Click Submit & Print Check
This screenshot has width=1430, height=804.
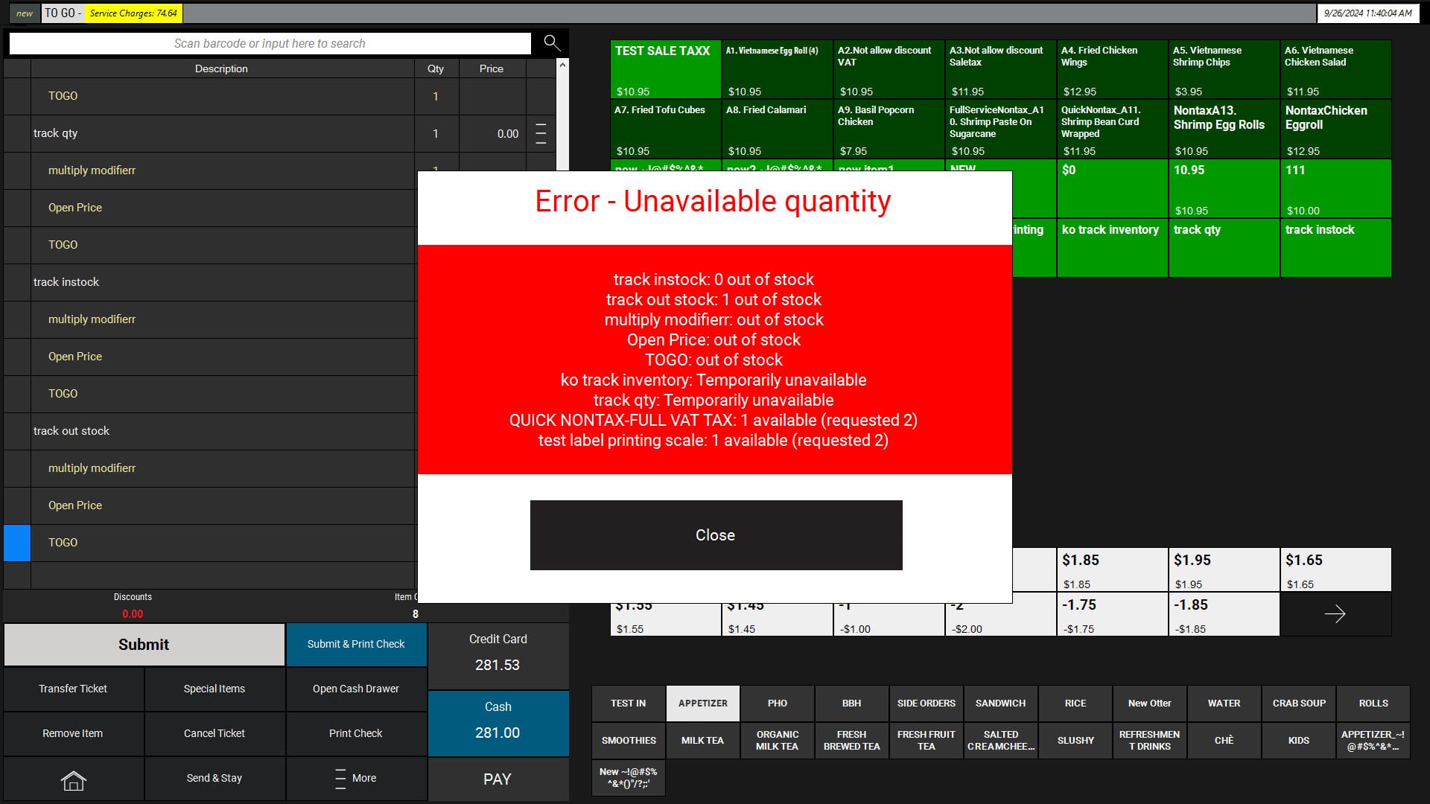click(356, 645)
